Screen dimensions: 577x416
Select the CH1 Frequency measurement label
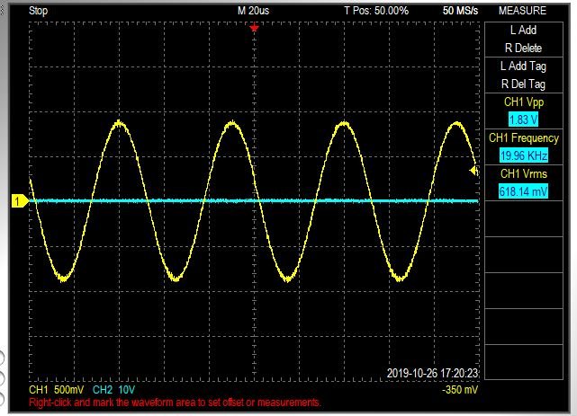(524, 138)
